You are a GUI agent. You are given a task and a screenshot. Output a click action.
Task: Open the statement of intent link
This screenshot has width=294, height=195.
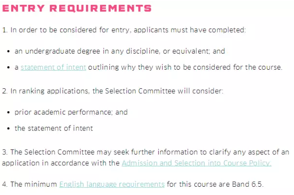[53, 67]
